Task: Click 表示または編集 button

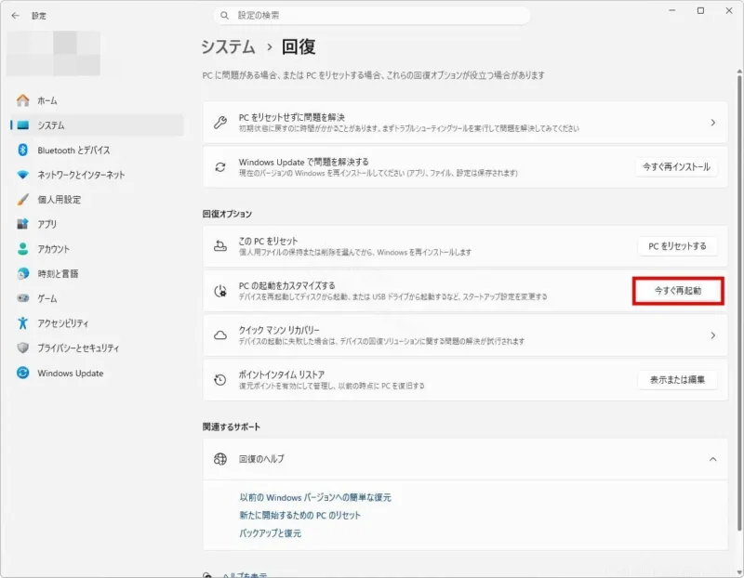Action: pos(677,380)
